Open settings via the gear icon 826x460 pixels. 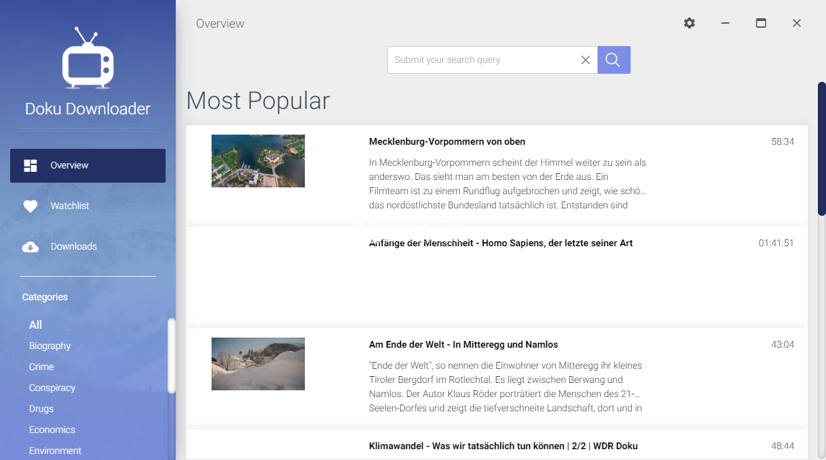[x=689, y=23]
